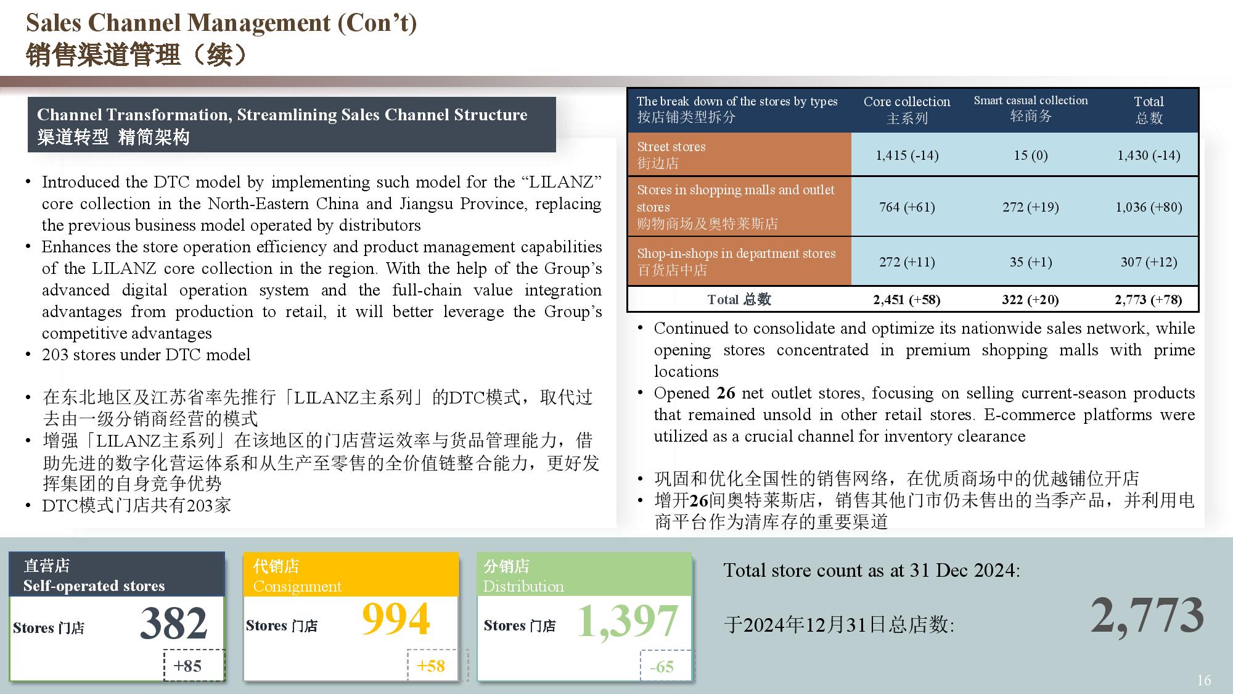Image resolution: width=1233 pixels, height=694 pixels.
Task: Click the Consignment card header
Action: point(351,575)
